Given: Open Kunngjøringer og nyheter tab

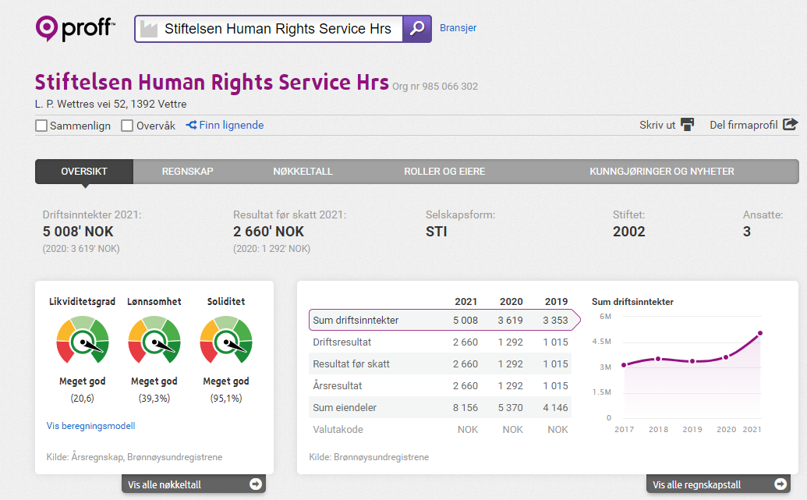Looking at the screenshot, I should point(661,172).
